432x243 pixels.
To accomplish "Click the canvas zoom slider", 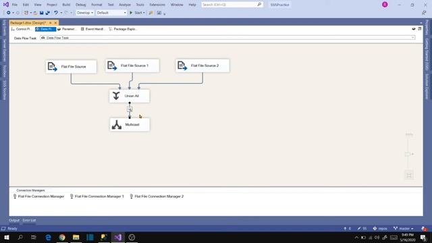I will click(408, 154).
